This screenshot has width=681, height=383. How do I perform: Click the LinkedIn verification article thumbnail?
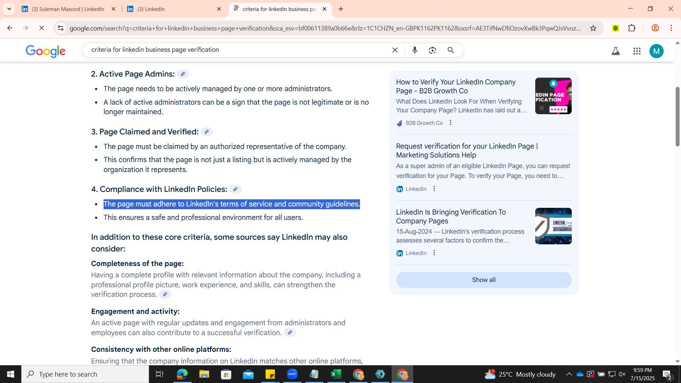(553, 226)
